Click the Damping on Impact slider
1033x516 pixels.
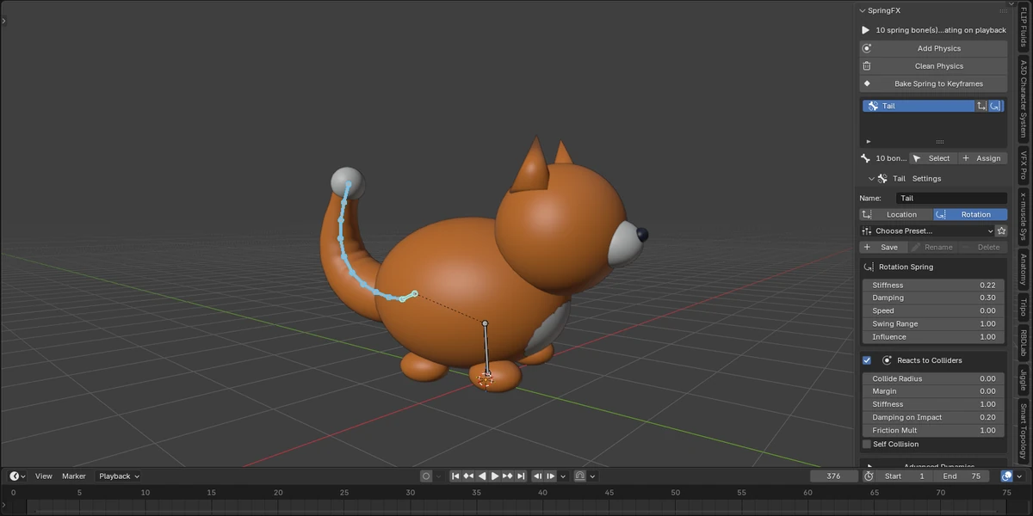coord(933,417)
